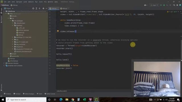This screenshot has width=182, height=102.
Task: Open the Run menu
Action: (x=36, y=2)
